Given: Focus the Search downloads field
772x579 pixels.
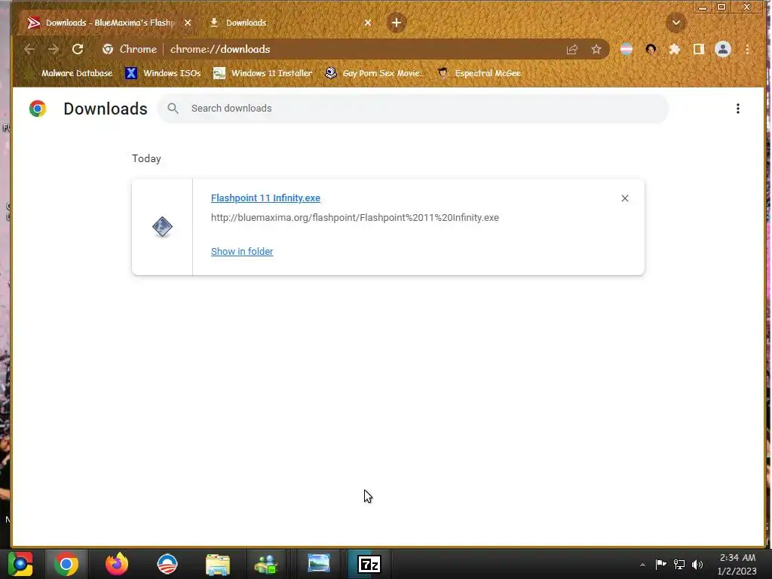Looking at the screenshot, I should coord(412,109).
